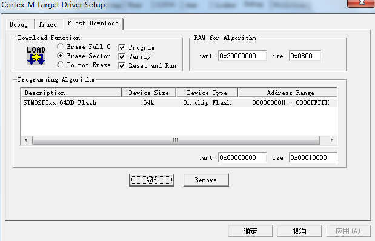375x241 pixels.
Task: Close the Cortex-M Target Driver Setup window
Action: click(361, 3)
